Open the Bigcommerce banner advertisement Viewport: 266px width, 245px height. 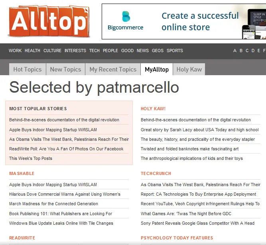coord(183,21)
